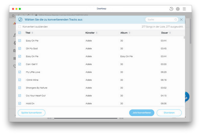
Task: Click duration 03:30
Action: (164, 64)
